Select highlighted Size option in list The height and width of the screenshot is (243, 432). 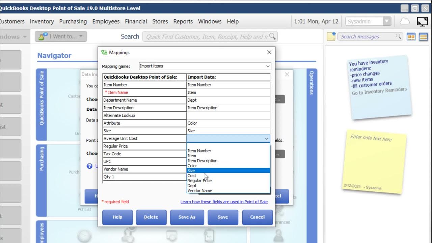click(x=228, y=170)
